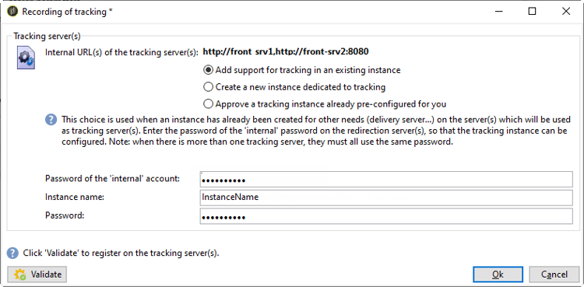
Task: Click the tracking server gear document icon
Action: click(x=26, y=58)
